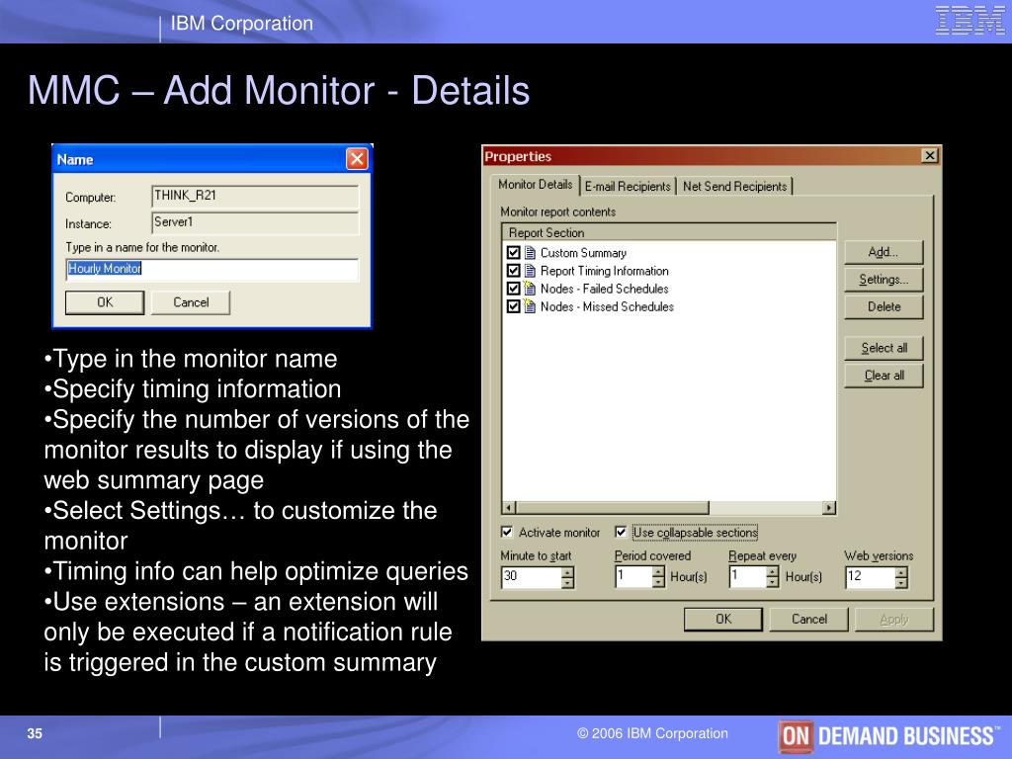Click the Apply button in Properties
The image size is (1012, 759).
click(x=893, y=619)
